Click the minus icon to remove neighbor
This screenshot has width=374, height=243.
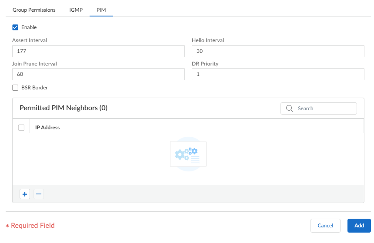pos(39,194)
